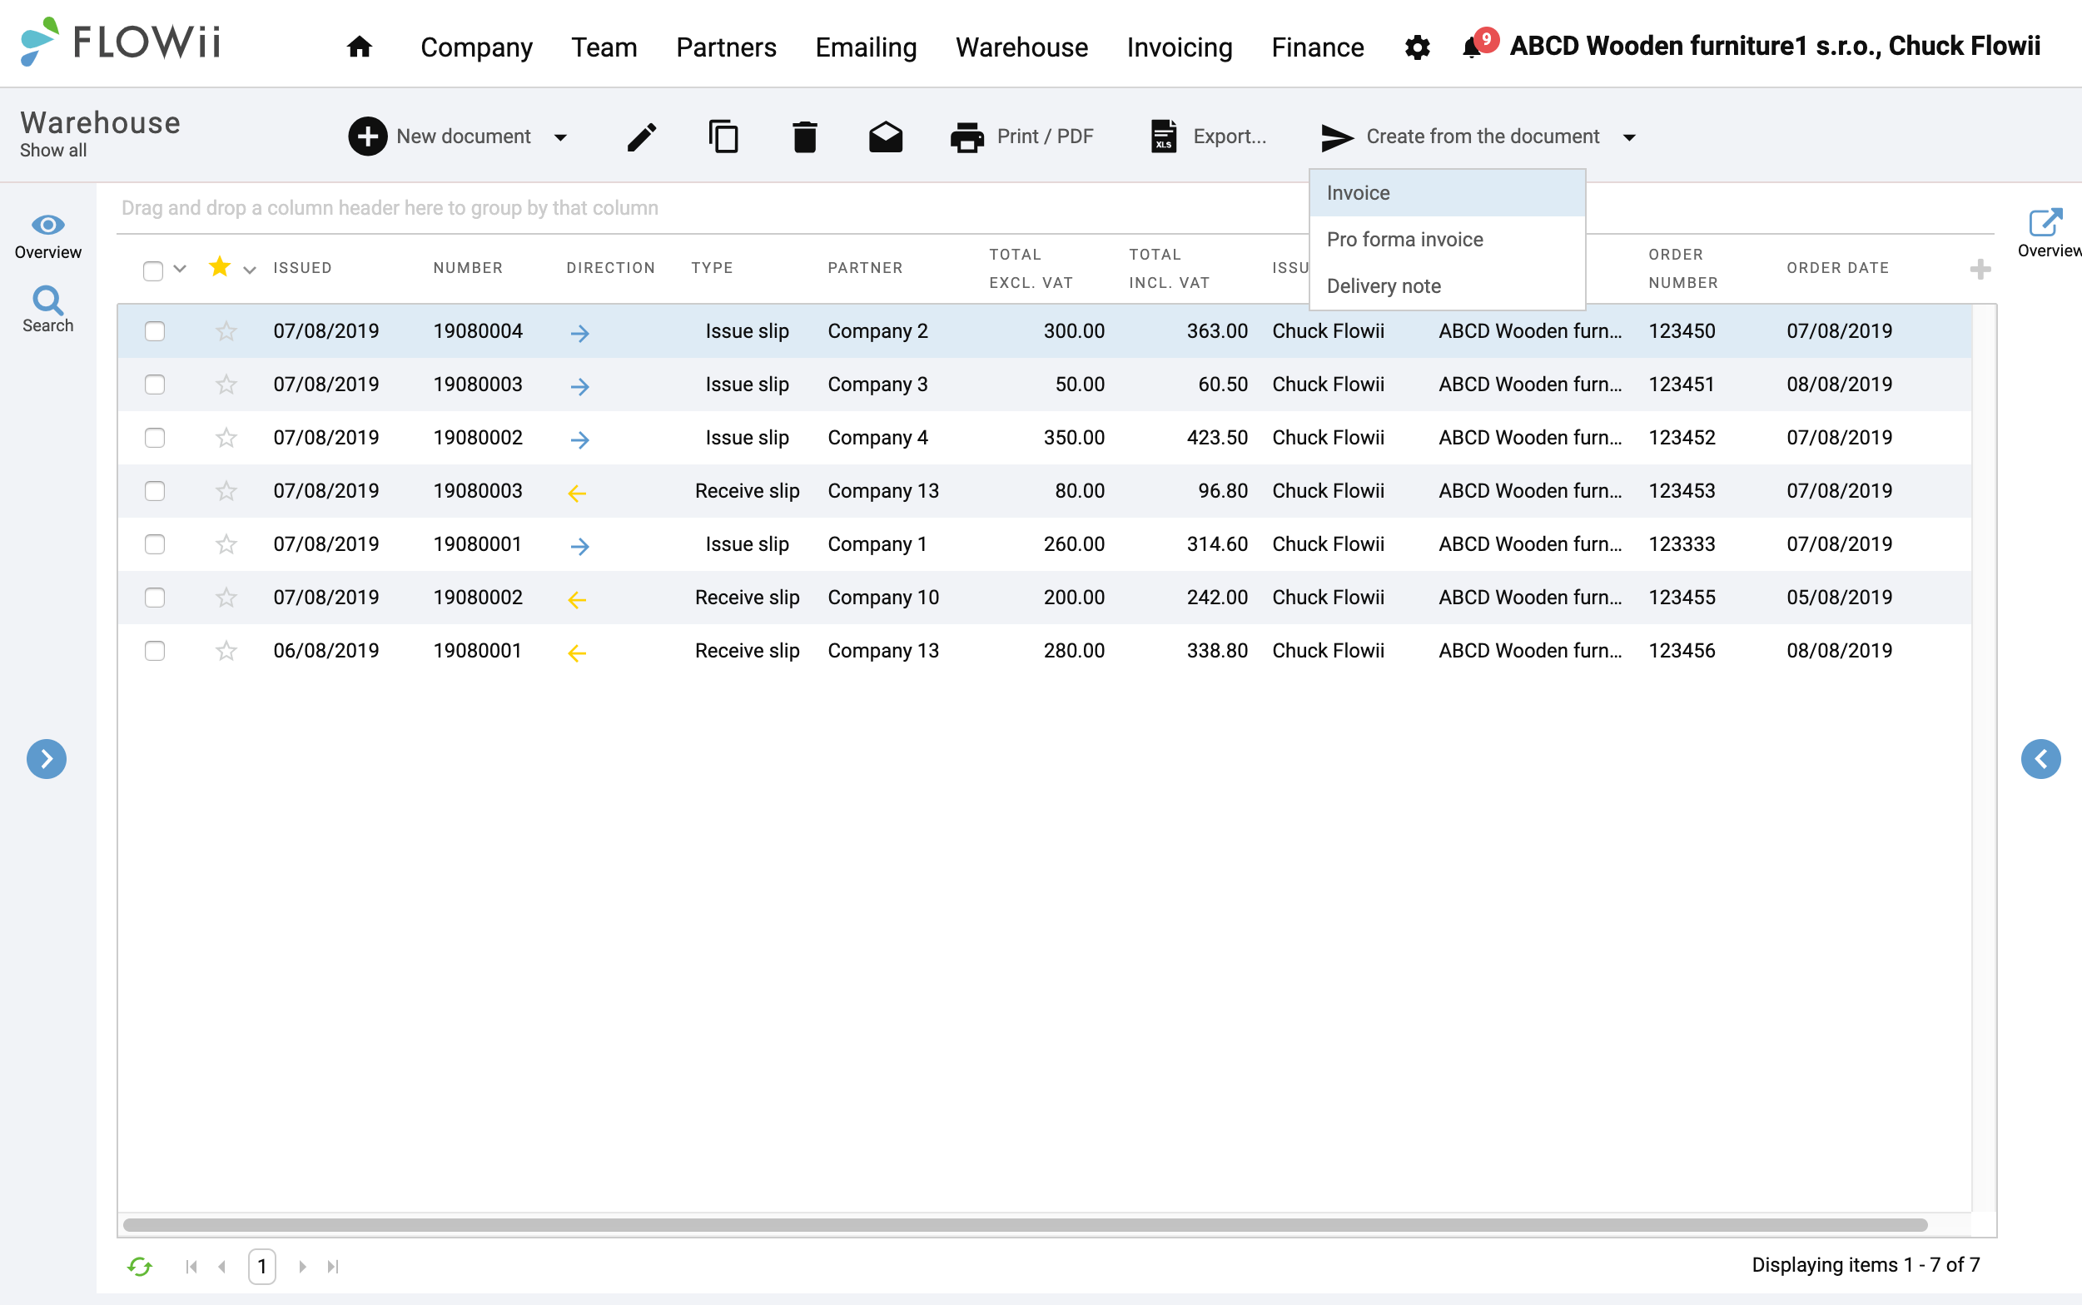Copy the document using the duplicate icon
Image resolution: width=2082 pixels, height=1305 pixels.
pyautogui.click(x=723, y=136)
